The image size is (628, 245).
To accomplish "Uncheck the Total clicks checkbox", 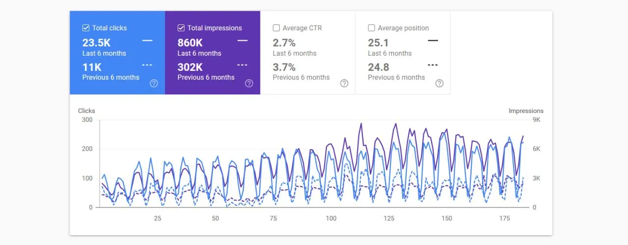I will [x=86, y=28].
